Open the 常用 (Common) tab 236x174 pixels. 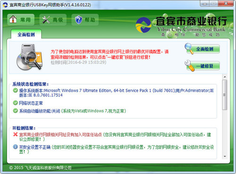[x=21, y=20]
